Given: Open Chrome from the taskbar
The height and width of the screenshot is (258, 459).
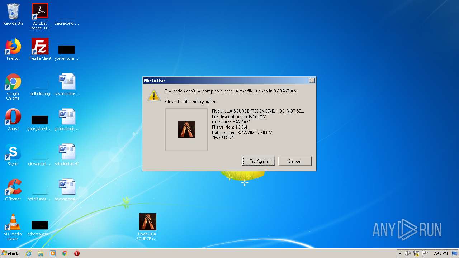Looking at the screenshot, I should tap(65, 253).
